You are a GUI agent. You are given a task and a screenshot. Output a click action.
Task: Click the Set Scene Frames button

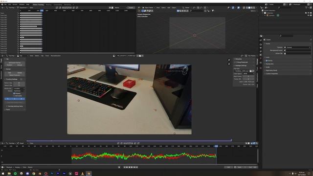[x=15, y=63]
